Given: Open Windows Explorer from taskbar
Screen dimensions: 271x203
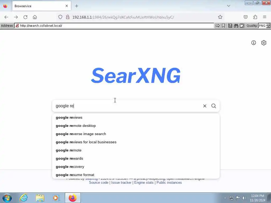Looking at the screenshot, I should click(x=40, y=198).
